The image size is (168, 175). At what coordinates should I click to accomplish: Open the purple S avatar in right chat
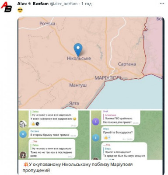tap(96, 122)
